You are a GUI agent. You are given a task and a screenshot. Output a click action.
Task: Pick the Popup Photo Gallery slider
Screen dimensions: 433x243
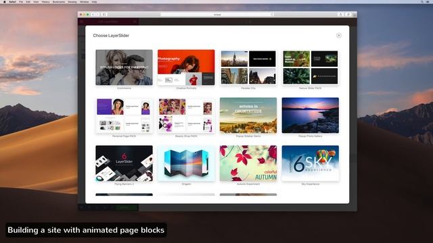tap(311, 115)
